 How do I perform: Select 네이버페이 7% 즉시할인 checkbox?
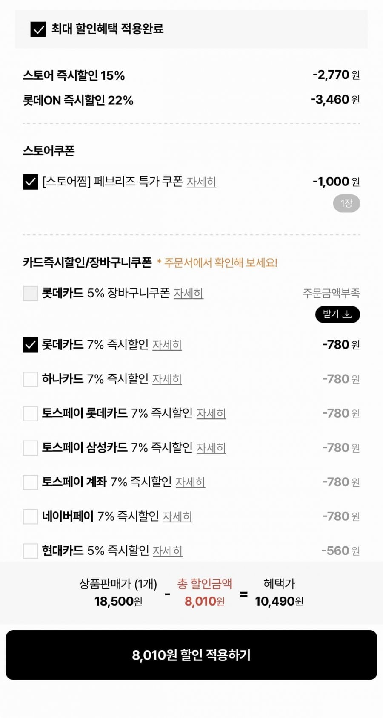tap(31, 516)
